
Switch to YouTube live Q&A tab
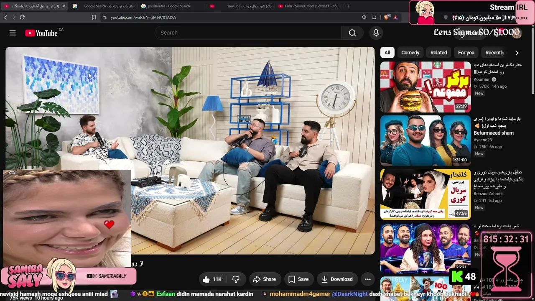[x=240, y=6]
